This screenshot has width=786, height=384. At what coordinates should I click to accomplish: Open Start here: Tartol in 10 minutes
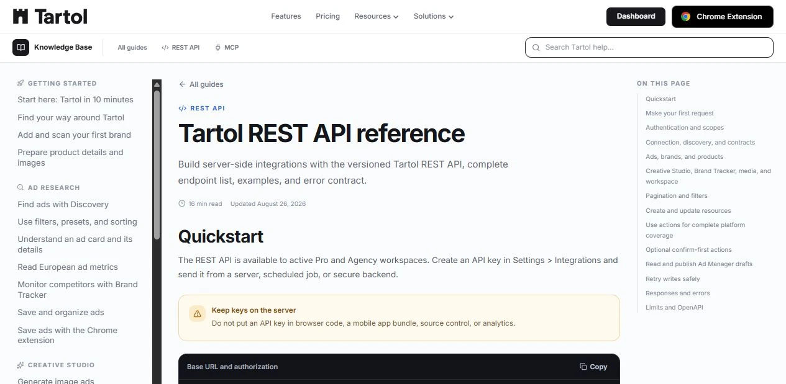[75, 99]
